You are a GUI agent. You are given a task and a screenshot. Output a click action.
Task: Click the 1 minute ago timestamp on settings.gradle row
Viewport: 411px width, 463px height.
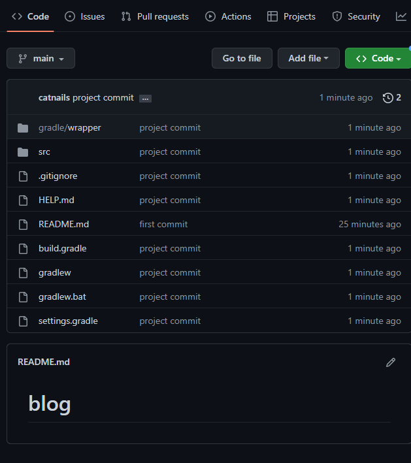pos(374,321)
